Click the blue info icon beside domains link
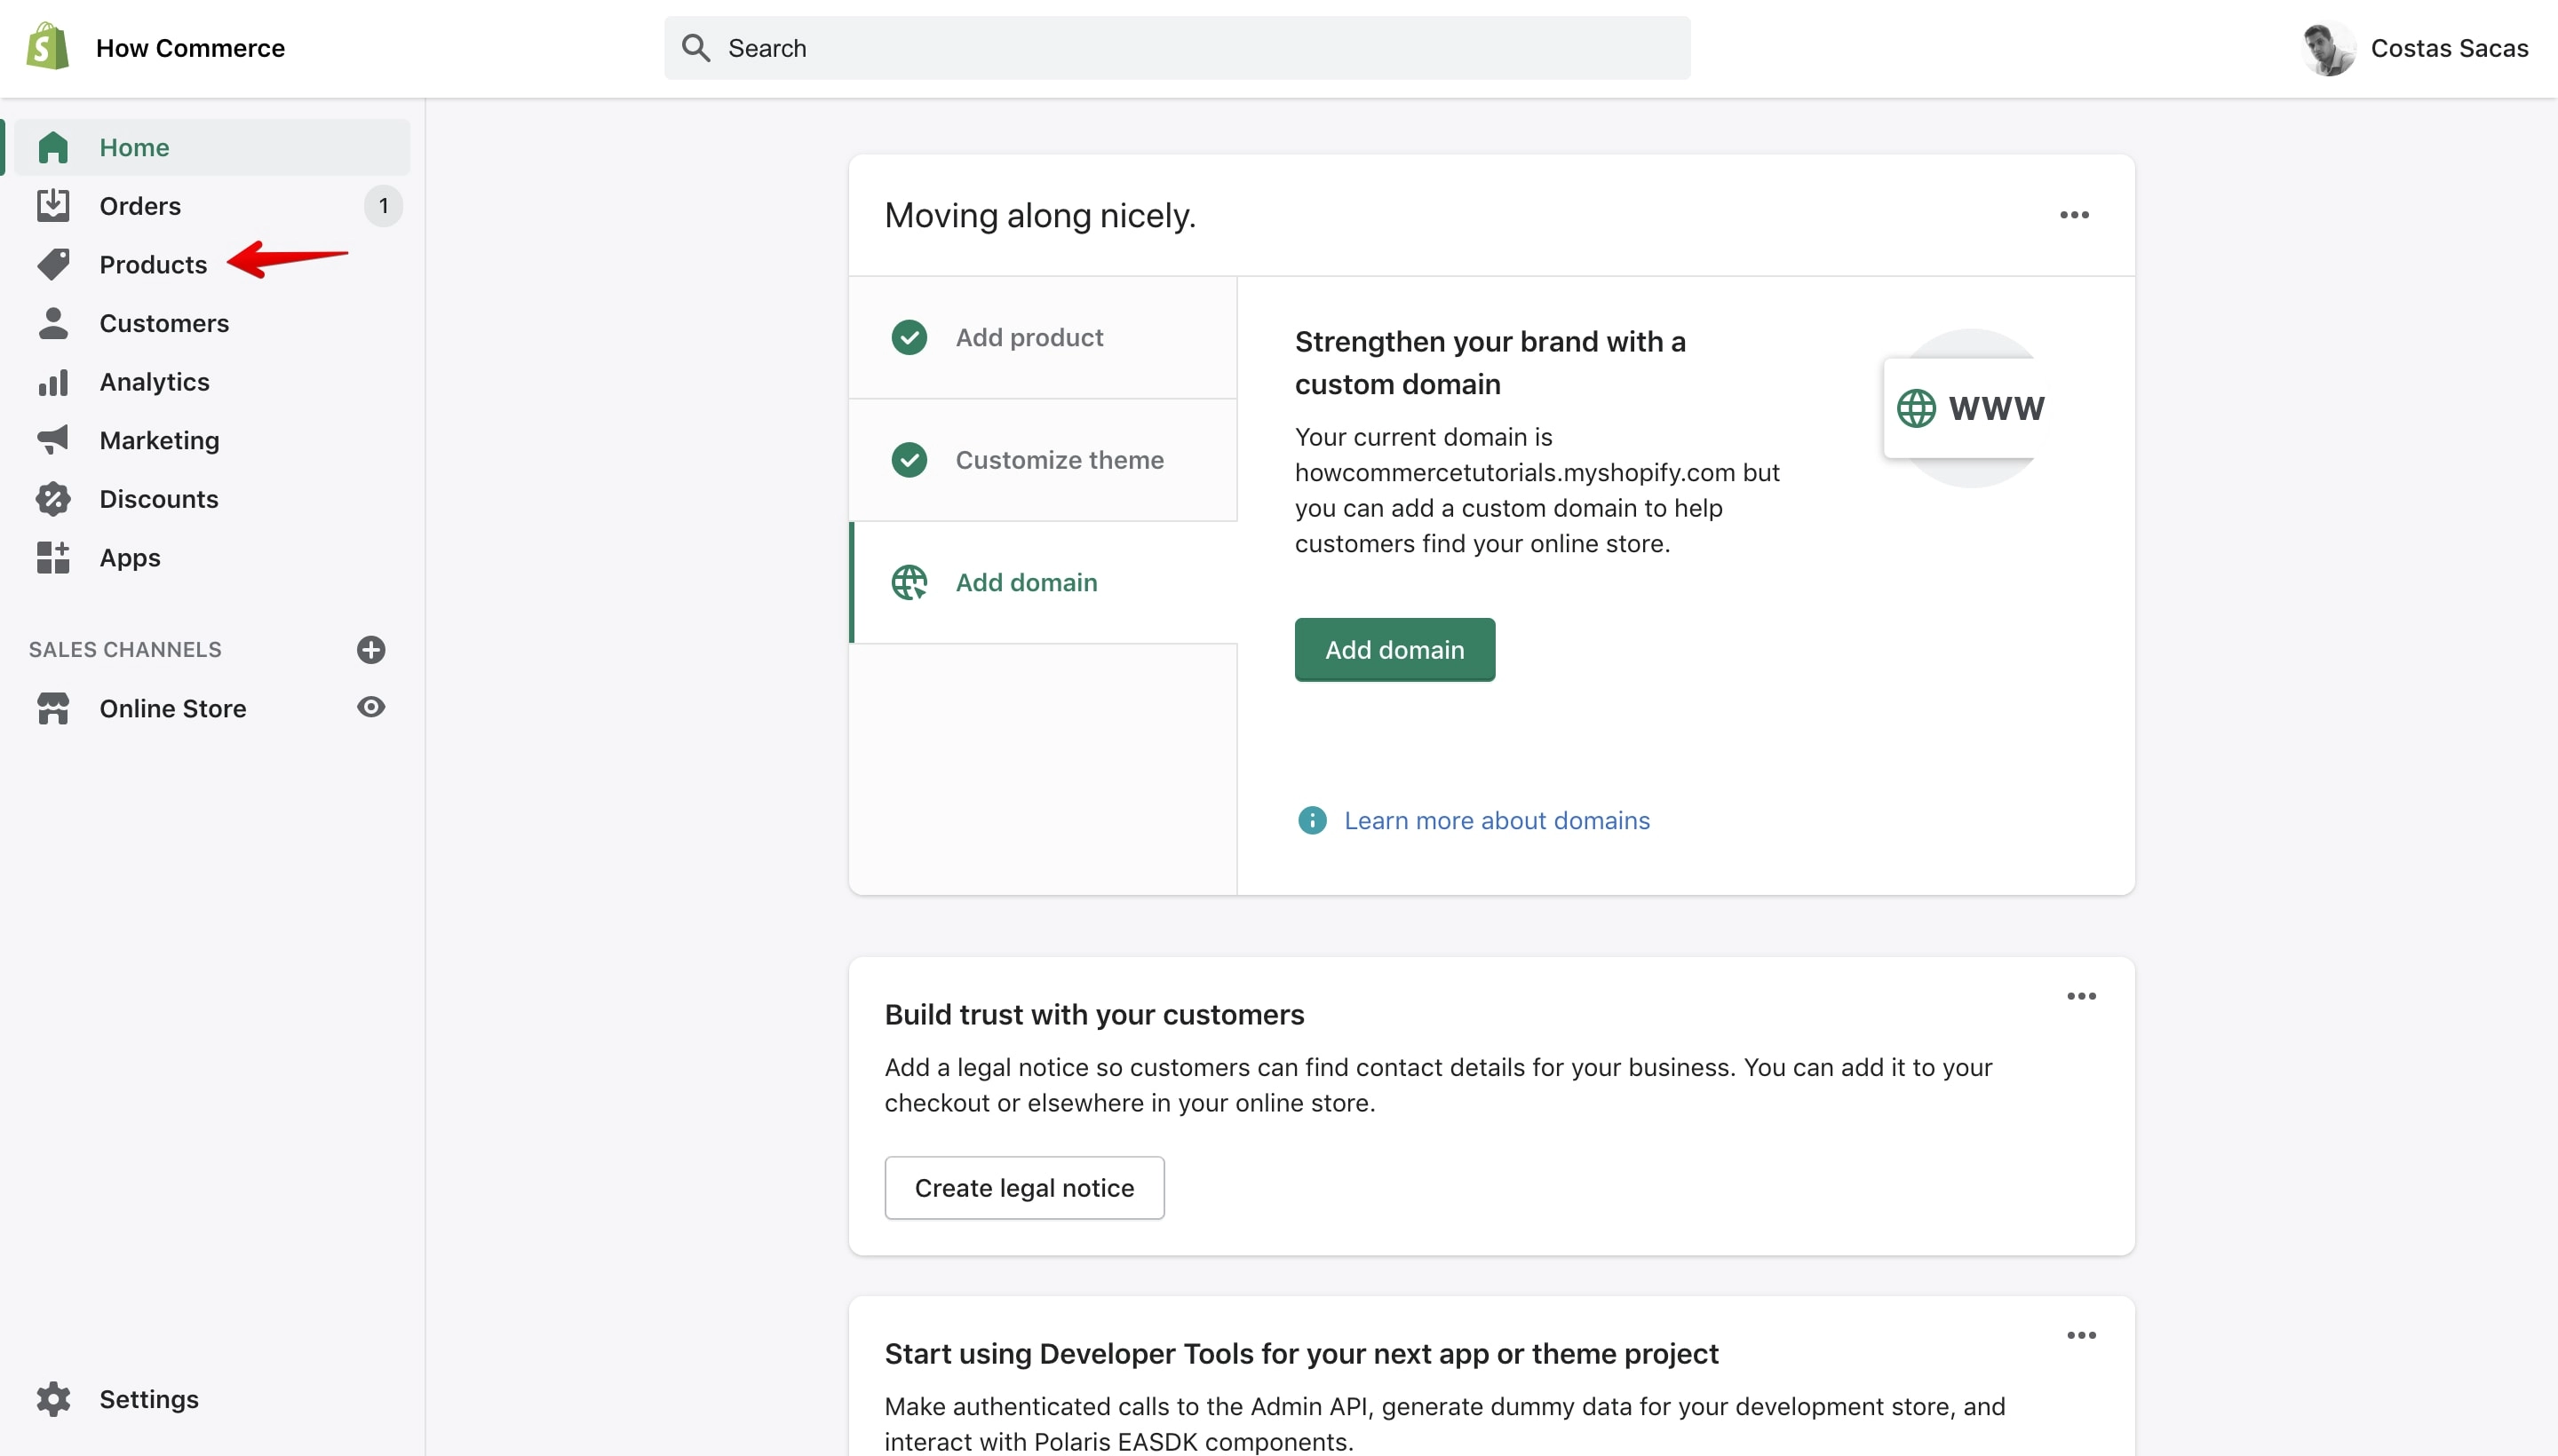Image resolution: width=2558 pixels, height=1456 pixels. (x=1312, y=820)
